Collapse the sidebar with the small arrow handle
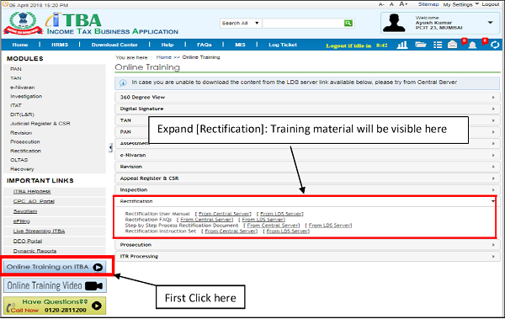This screenshot has height=319, width=505. click(x=110, y=147)
